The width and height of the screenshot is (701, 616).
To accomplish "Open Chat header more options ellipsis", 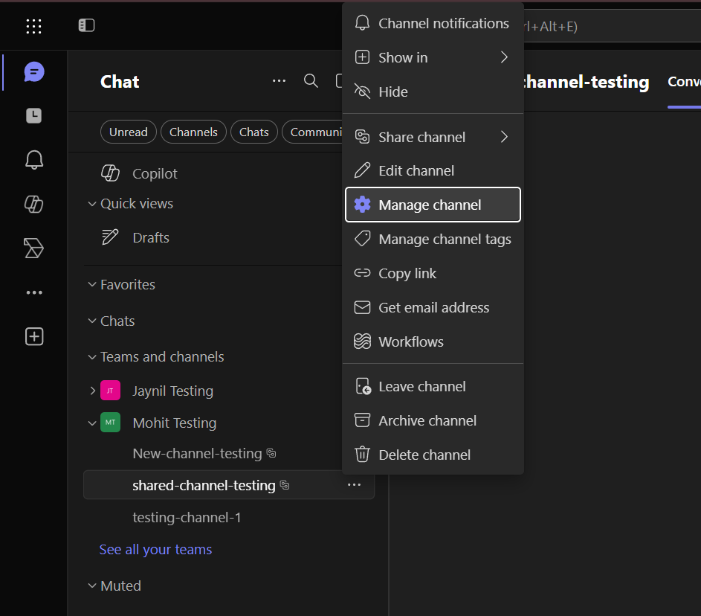I will click(279, 81).
